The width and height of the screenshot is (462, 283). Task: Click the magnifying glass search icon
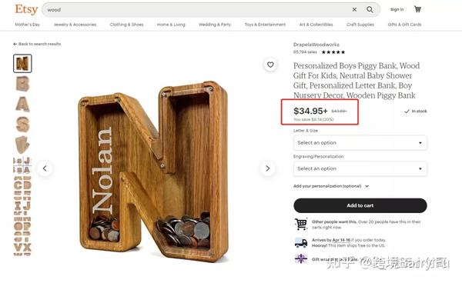tap(370, 10)
